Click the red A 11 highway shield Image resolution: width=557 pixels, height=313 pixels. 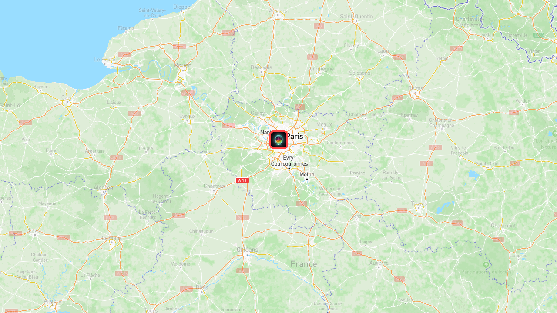(242, 180)
